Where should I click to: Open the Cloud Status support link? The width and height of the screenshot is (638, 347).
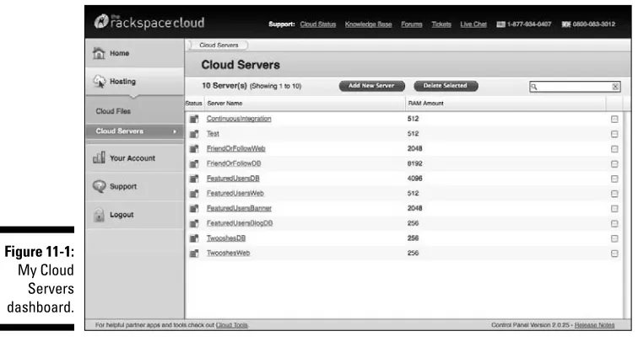pyautogui.click(x=318, y=24)
